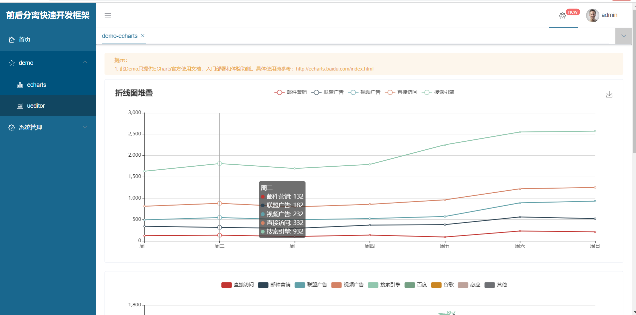Open the 首页 menu item
This screenshot has width=636, height=315.
pyautogui.click(x=48, y=40)
